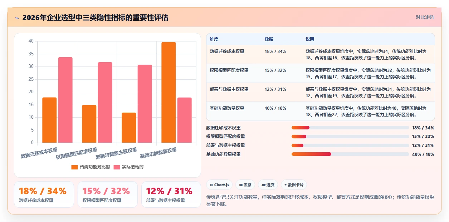Screen dimensions: 449x222
Task: Select the 维度 table column header
Action: coord(214,39)
